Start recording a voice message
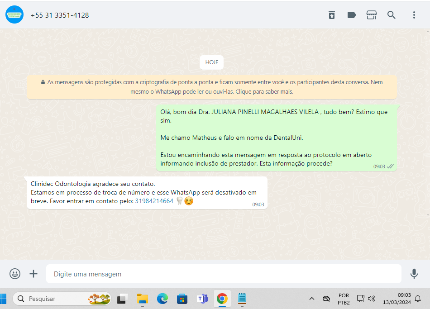This screenshot has height=309, width=430. 414,274
